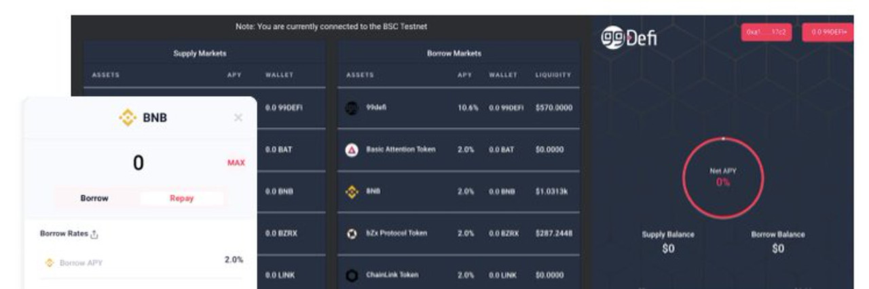Click the APY column header in Borrow Markets
The image size is (869, 289).
coord(464,75)
